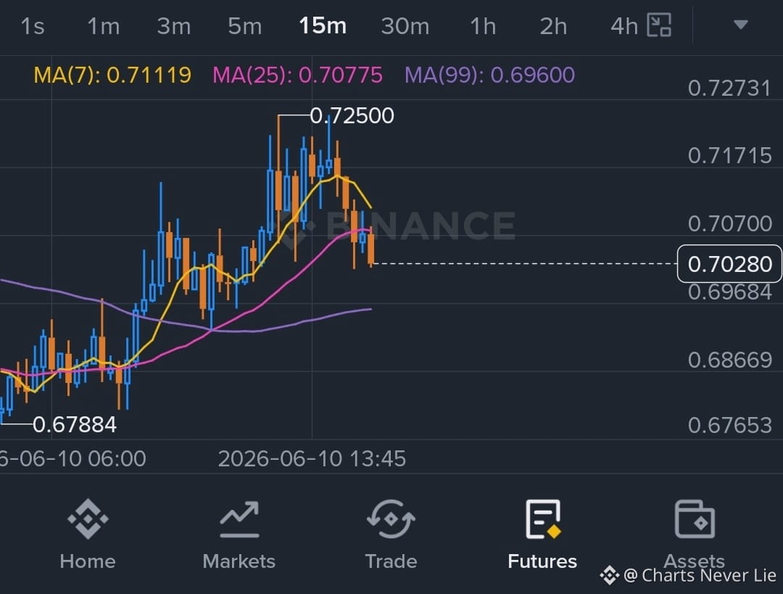Select the 30m interval
This screenshot has width=783, height=594.
pyautogui.click(x=405, y=26)
